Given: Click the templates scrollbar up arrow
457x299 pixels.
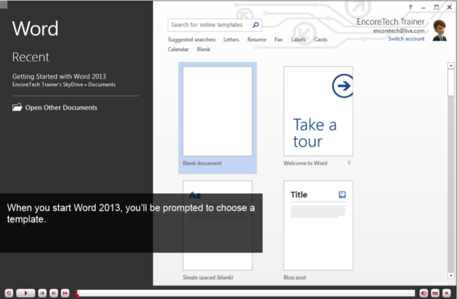Looking at the screenshot, I should pyautogui.click(x=451, y=66).
